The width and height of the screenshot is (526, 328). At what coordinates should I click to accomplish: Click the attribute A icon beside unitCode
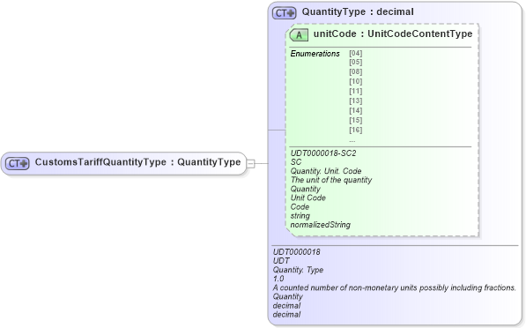299,35
